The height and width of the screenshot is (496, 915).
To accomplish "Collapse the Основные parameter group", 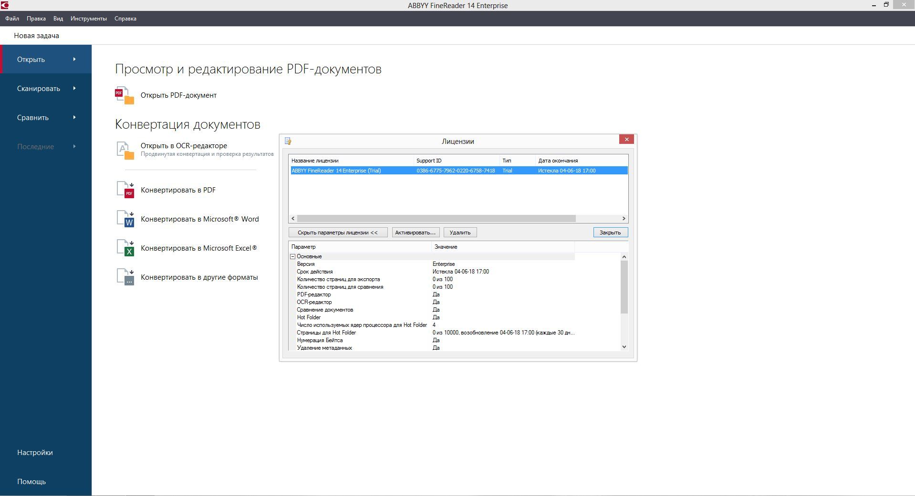I will [x=293, y=256].
